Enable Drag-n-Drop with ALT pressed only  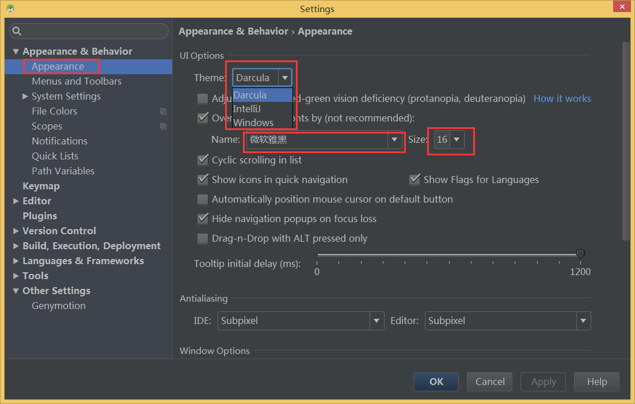[203, 239]
